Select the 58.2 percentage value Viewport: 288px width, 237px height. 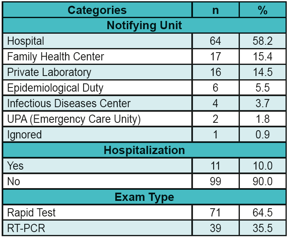262,41
